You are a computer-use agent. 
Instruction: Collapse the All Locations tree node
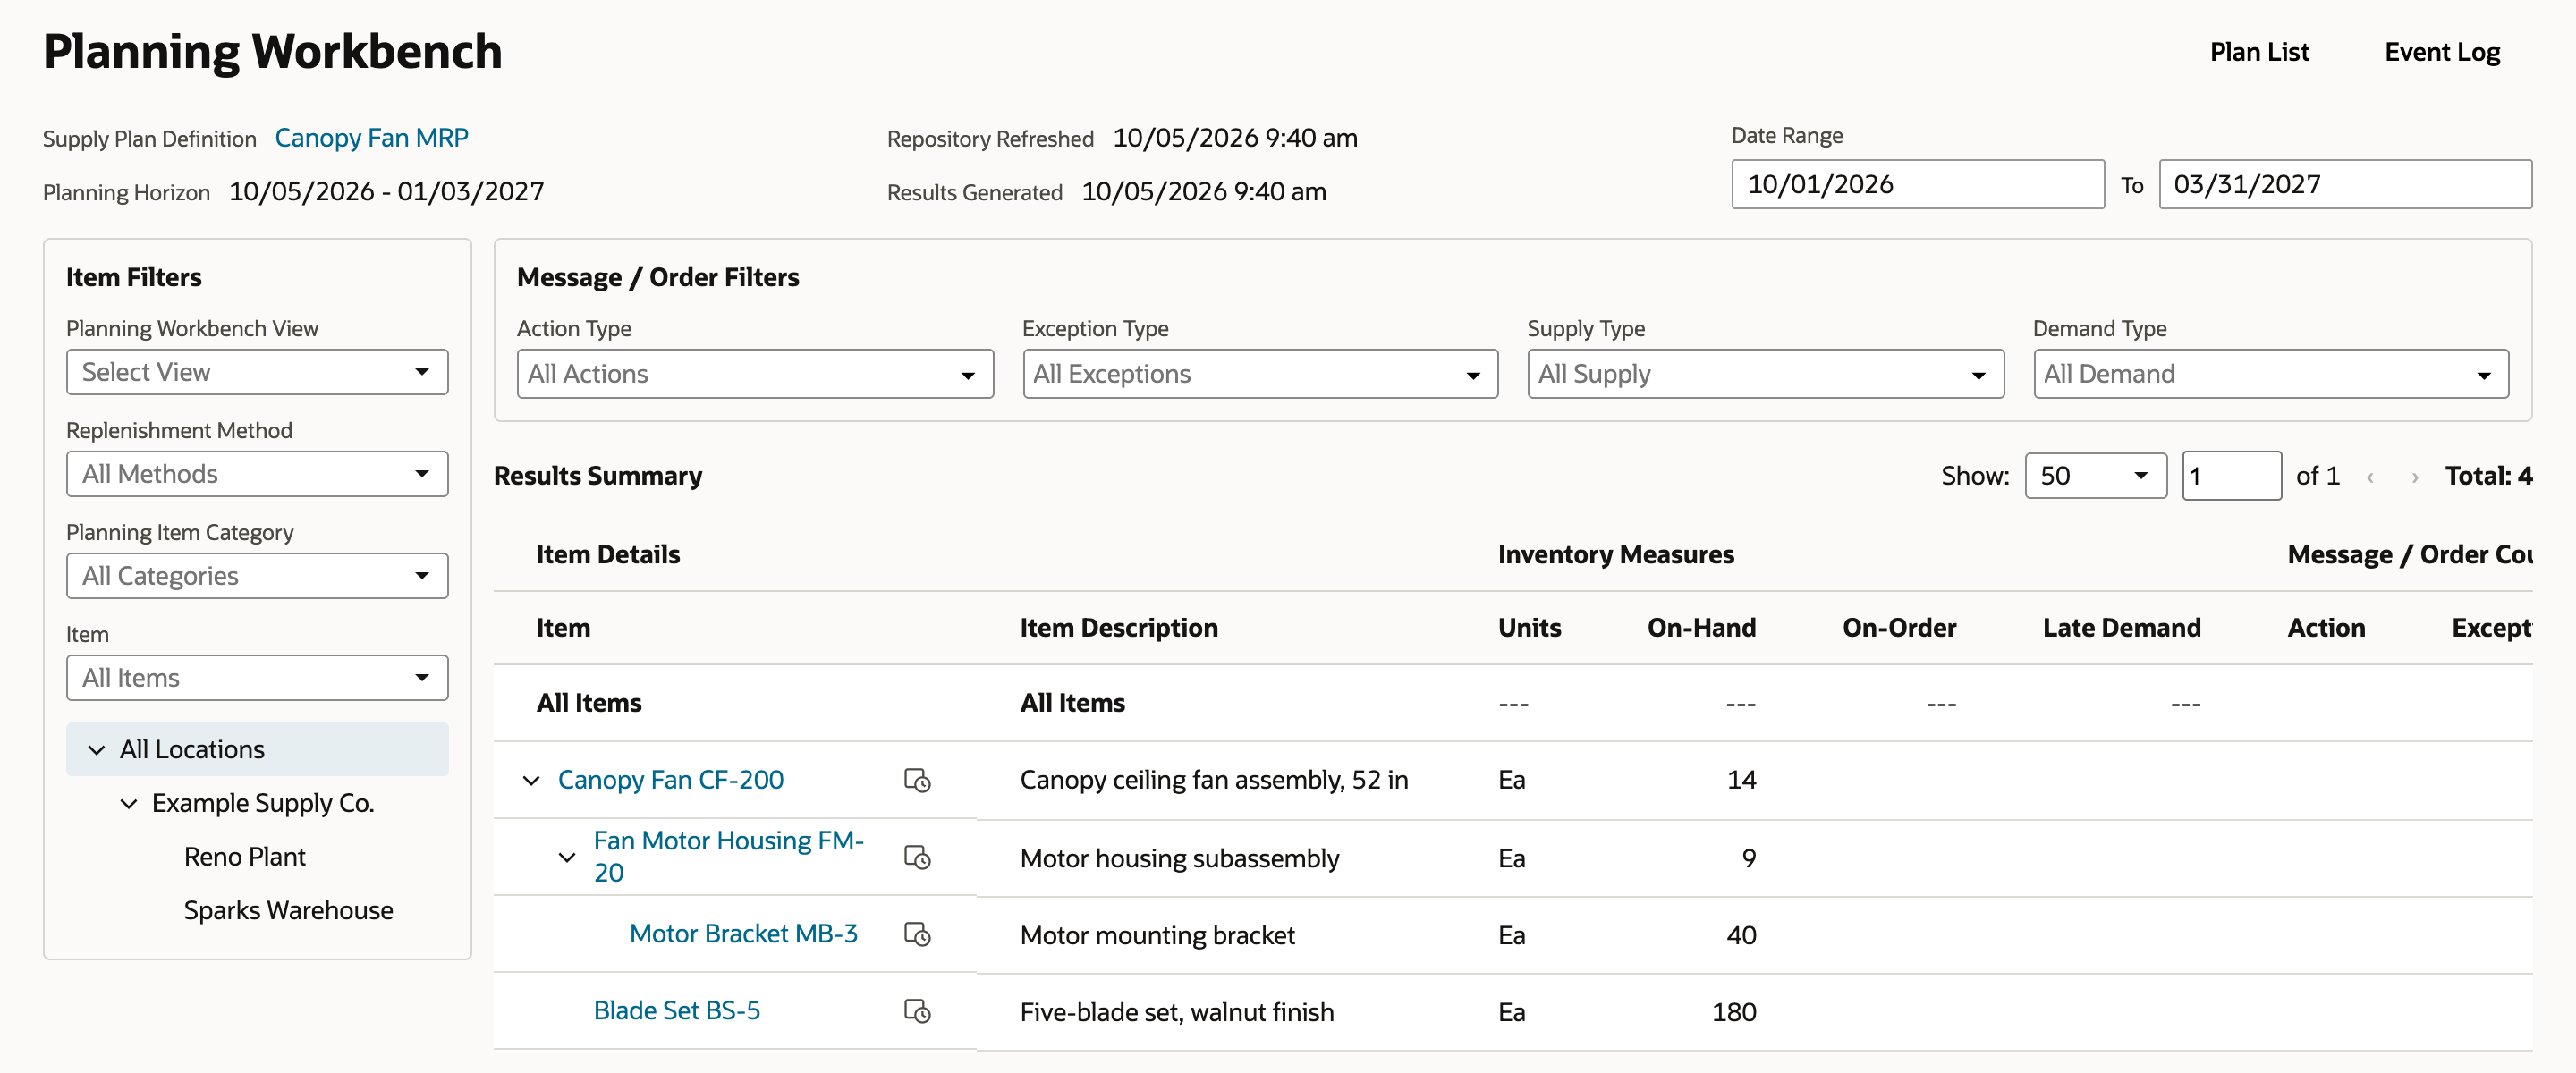[x=97, y=750]
